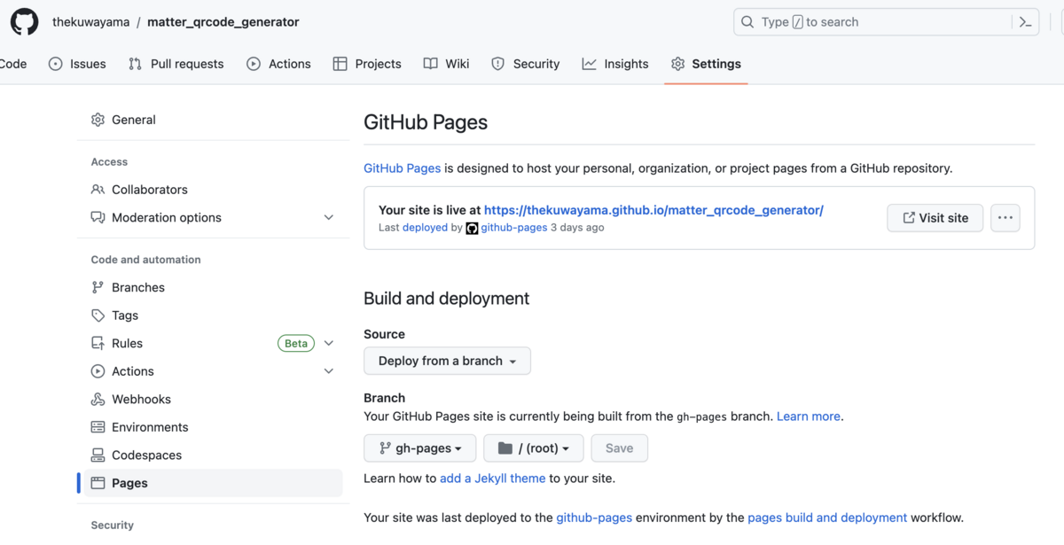Open the gh-pages branch dropdown
Viewport: 1064px width, 545px height.
[419, 448]
